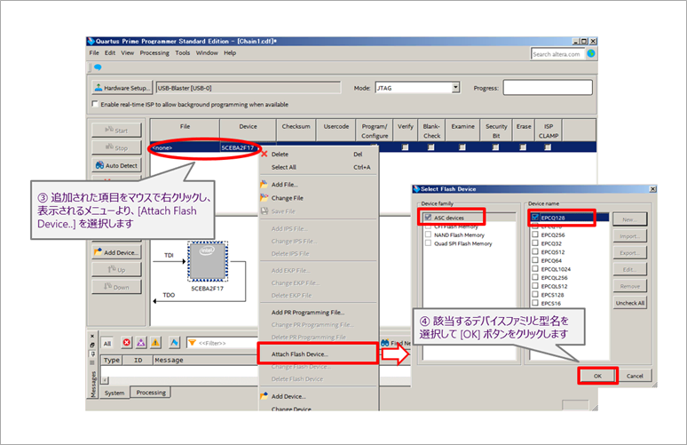Image resolution: width=687 pixels, height=445 pixels.
Task: Check EPCQ512 device name
Action: pos(535,251)
